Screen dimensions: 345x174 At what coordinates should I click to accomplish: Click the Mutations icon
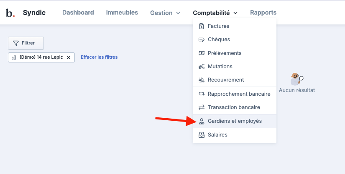pos(201,67)
